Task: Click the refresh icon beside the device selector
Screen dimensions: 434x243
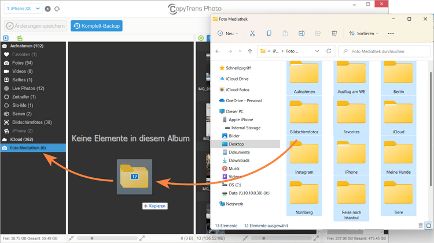Action: 57,9
